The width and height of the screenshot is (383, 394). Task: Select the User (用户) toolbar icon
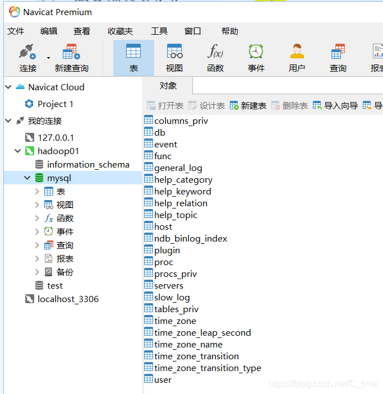pyautogui.click(x=297, y=51)
